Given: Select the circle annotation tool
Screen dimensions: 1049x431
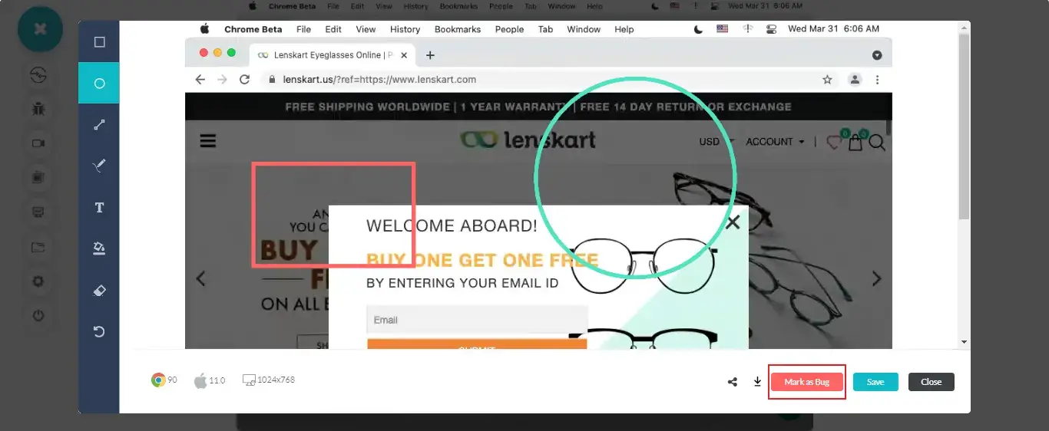Looking at the screenshot, I should click(x=99, y=84).
